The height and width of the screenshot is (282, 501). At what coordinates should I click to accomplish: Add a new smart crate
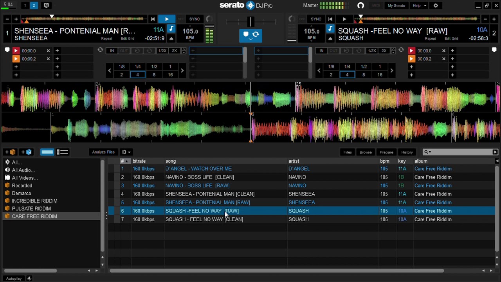coord(27,152)
